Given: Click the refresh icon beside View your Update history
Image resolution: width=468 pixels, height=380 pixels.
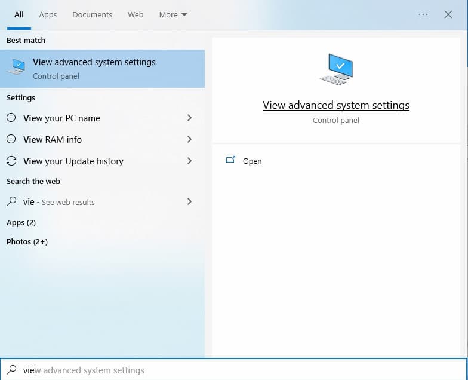Looking at the screenshot, I should tap(11, 161).
